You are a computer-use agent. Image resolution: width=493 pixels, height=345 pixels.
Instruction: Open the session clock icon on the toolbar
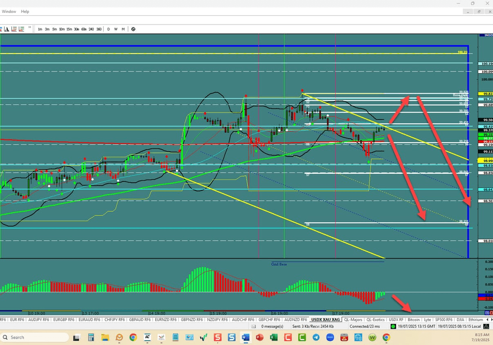(133, 29)
